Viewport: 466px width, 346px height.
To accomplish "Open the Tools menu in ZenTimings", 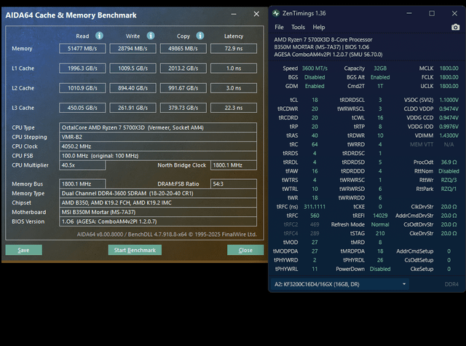I will pyautogui.click(x=298, y=27).
